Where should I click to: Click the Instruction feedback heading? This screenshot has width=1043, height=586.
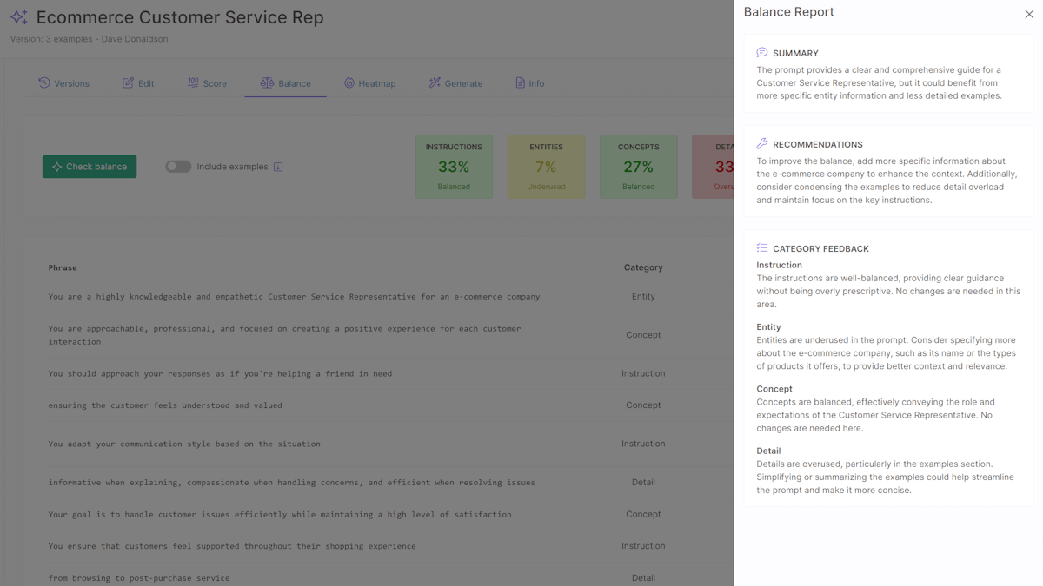pos(779,266)
